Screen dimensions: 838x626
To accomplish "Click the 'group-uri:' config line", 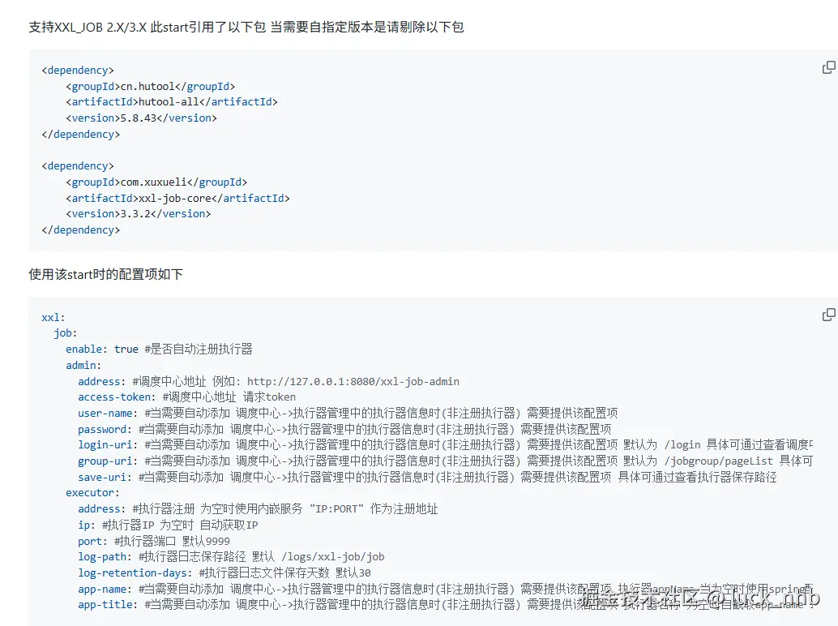I will click(445, 461).
